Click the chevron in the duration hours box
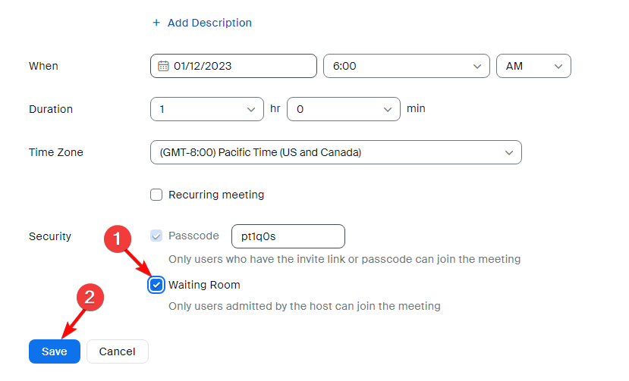The height and width of the screenshot is (381, 629). click(251, 109)
